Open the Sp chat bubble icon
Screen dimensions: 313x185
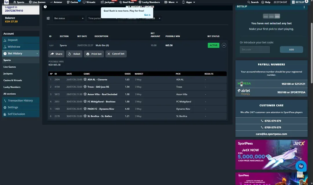[301, 166]
